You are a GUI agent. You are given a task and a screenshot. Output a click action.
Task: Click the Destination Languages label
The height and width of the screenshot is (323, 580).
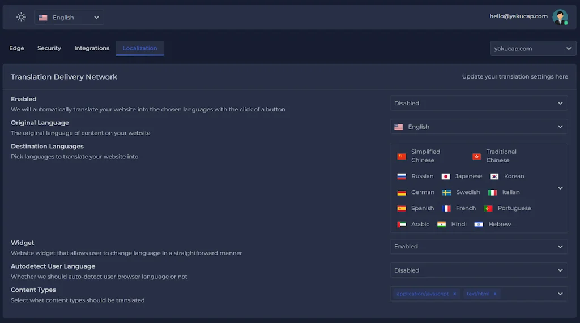[47, 147]
